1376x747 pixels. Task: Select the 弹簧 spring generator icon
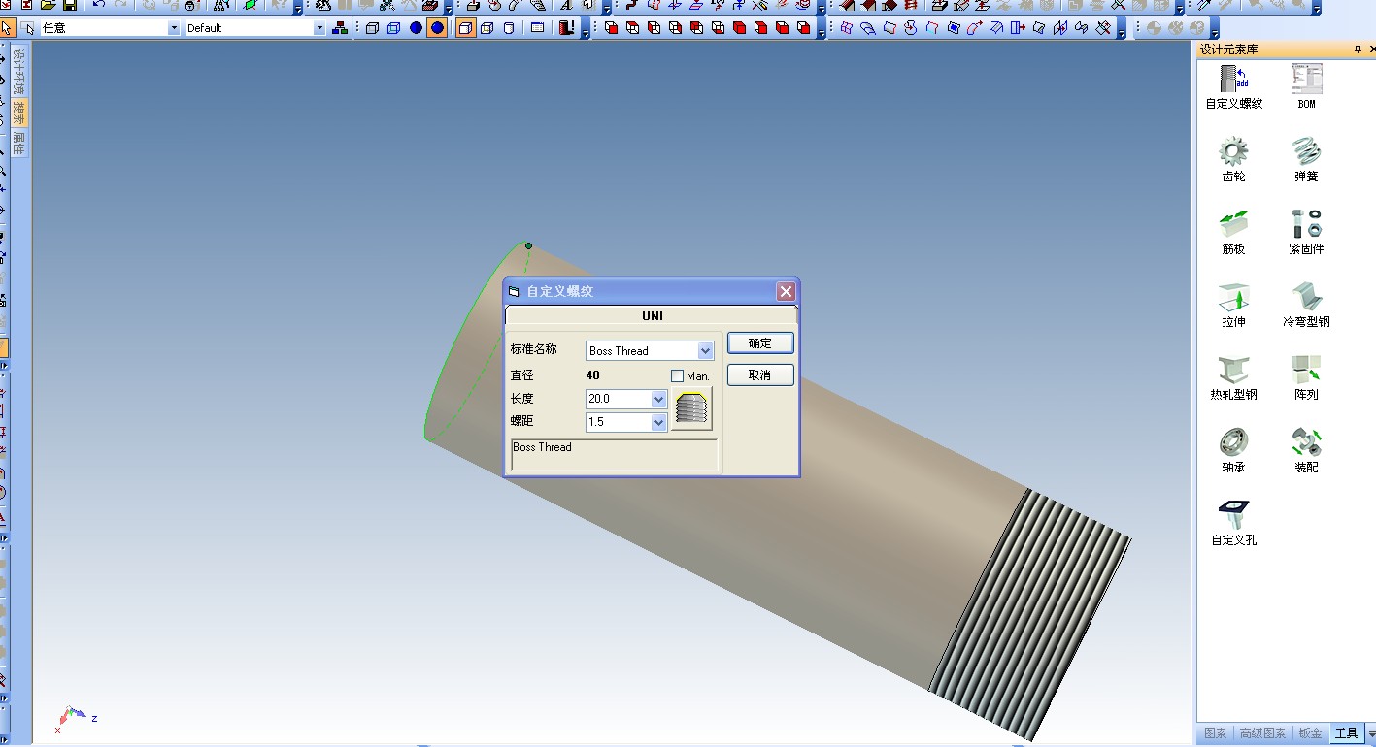tap(1306, 151)
